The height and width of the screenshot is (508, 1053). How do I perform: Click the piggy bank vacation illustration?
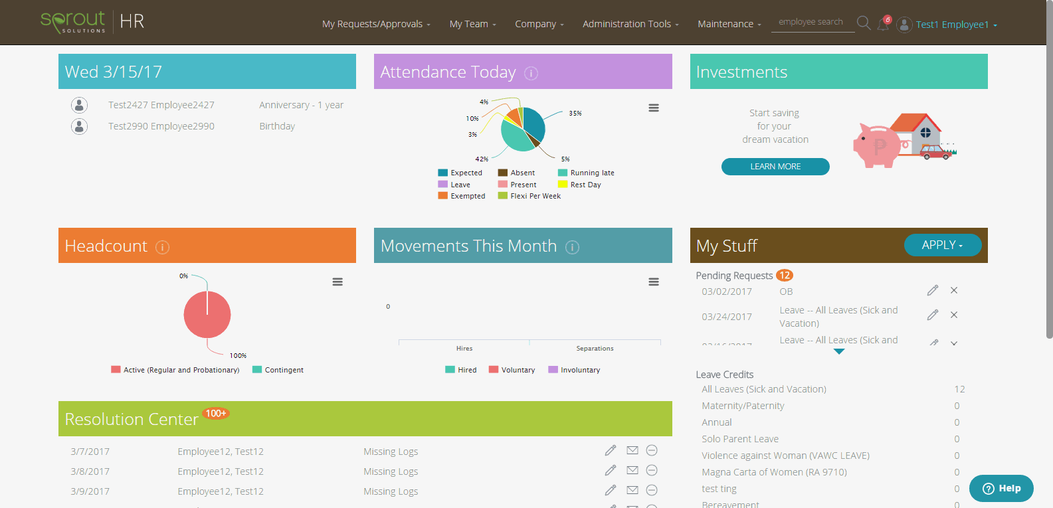click(x=905, y=140)
